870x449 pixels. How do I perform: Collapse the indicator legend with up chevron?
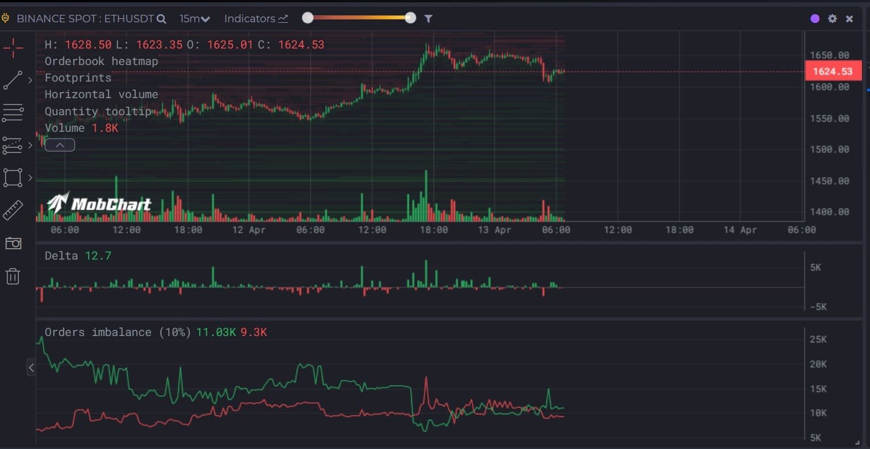coord(60,145)
